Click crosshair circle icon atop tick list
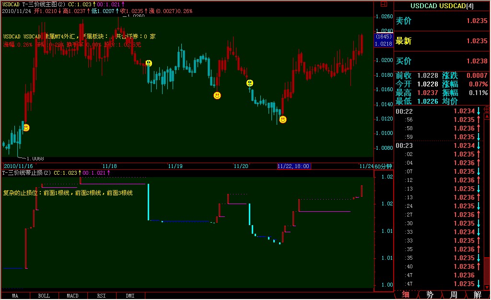 coord(487,109)
